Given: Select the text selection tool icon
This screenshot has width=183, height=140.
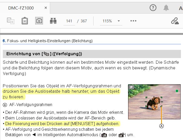Looking at the screenshot, I should tap(11, 21).
